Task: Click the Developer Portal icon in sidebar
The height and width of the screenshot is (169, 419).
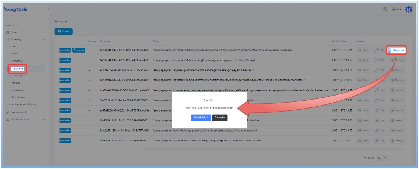Action: [x=8, y=119]
